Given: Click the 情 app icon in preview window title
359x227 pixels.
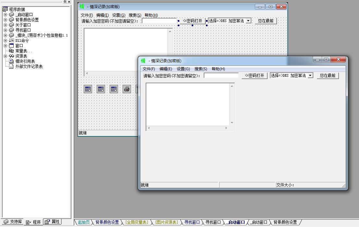Looking at the screenshot, I should (x=143, y=61).
